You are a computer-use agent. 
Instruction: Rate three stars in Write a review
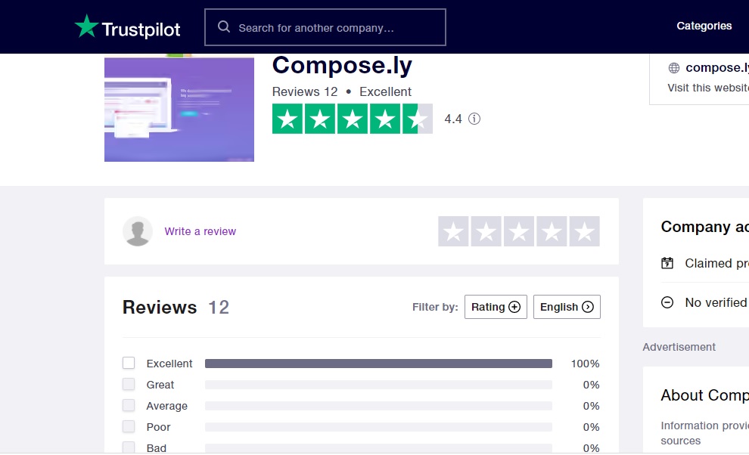[x=519, y=231]
